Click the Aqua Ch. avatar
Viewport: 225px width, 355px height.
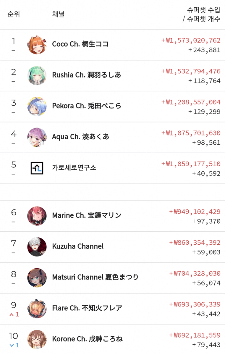point(37,137)
